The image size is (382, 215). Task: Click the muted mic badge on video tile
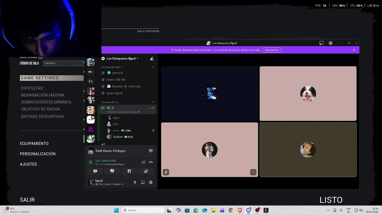(x=166, y=172)
